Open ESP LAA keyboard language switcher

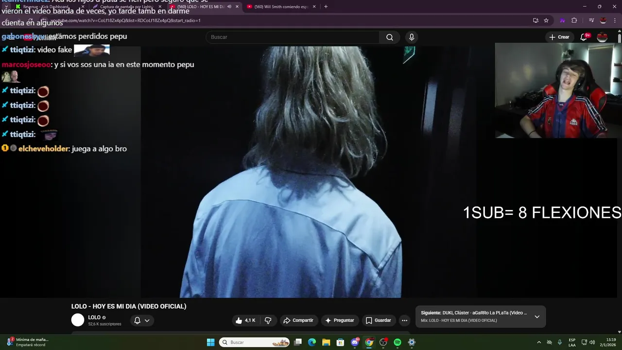tap(572, 342)
